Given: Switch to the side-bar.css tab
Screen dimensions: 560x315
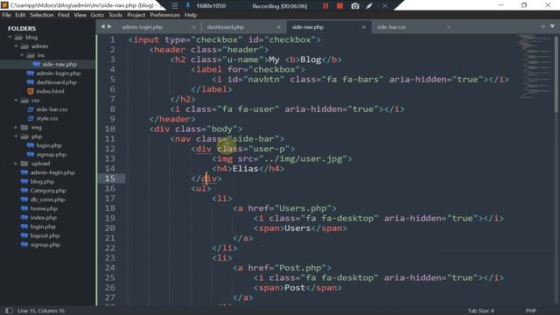Looking at the screenshot, I should [x=391, y=27].
